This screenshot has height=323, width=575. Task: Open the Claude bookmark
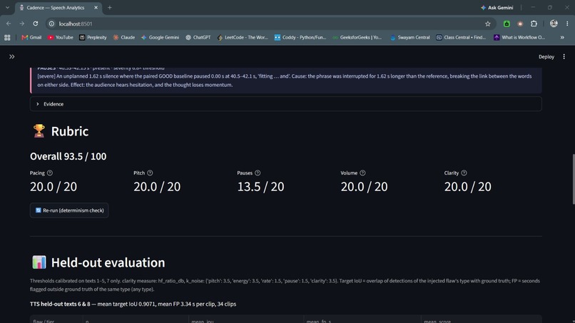[x=124, y=37]
